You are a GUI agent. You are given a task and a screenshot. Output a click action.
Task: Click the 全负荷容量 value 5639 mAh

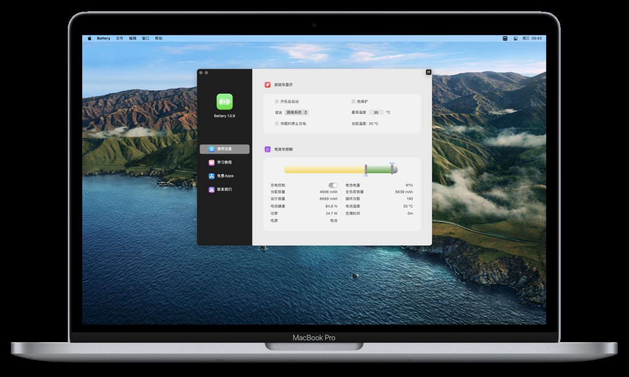pyautogui.click(x=404, y=192)
